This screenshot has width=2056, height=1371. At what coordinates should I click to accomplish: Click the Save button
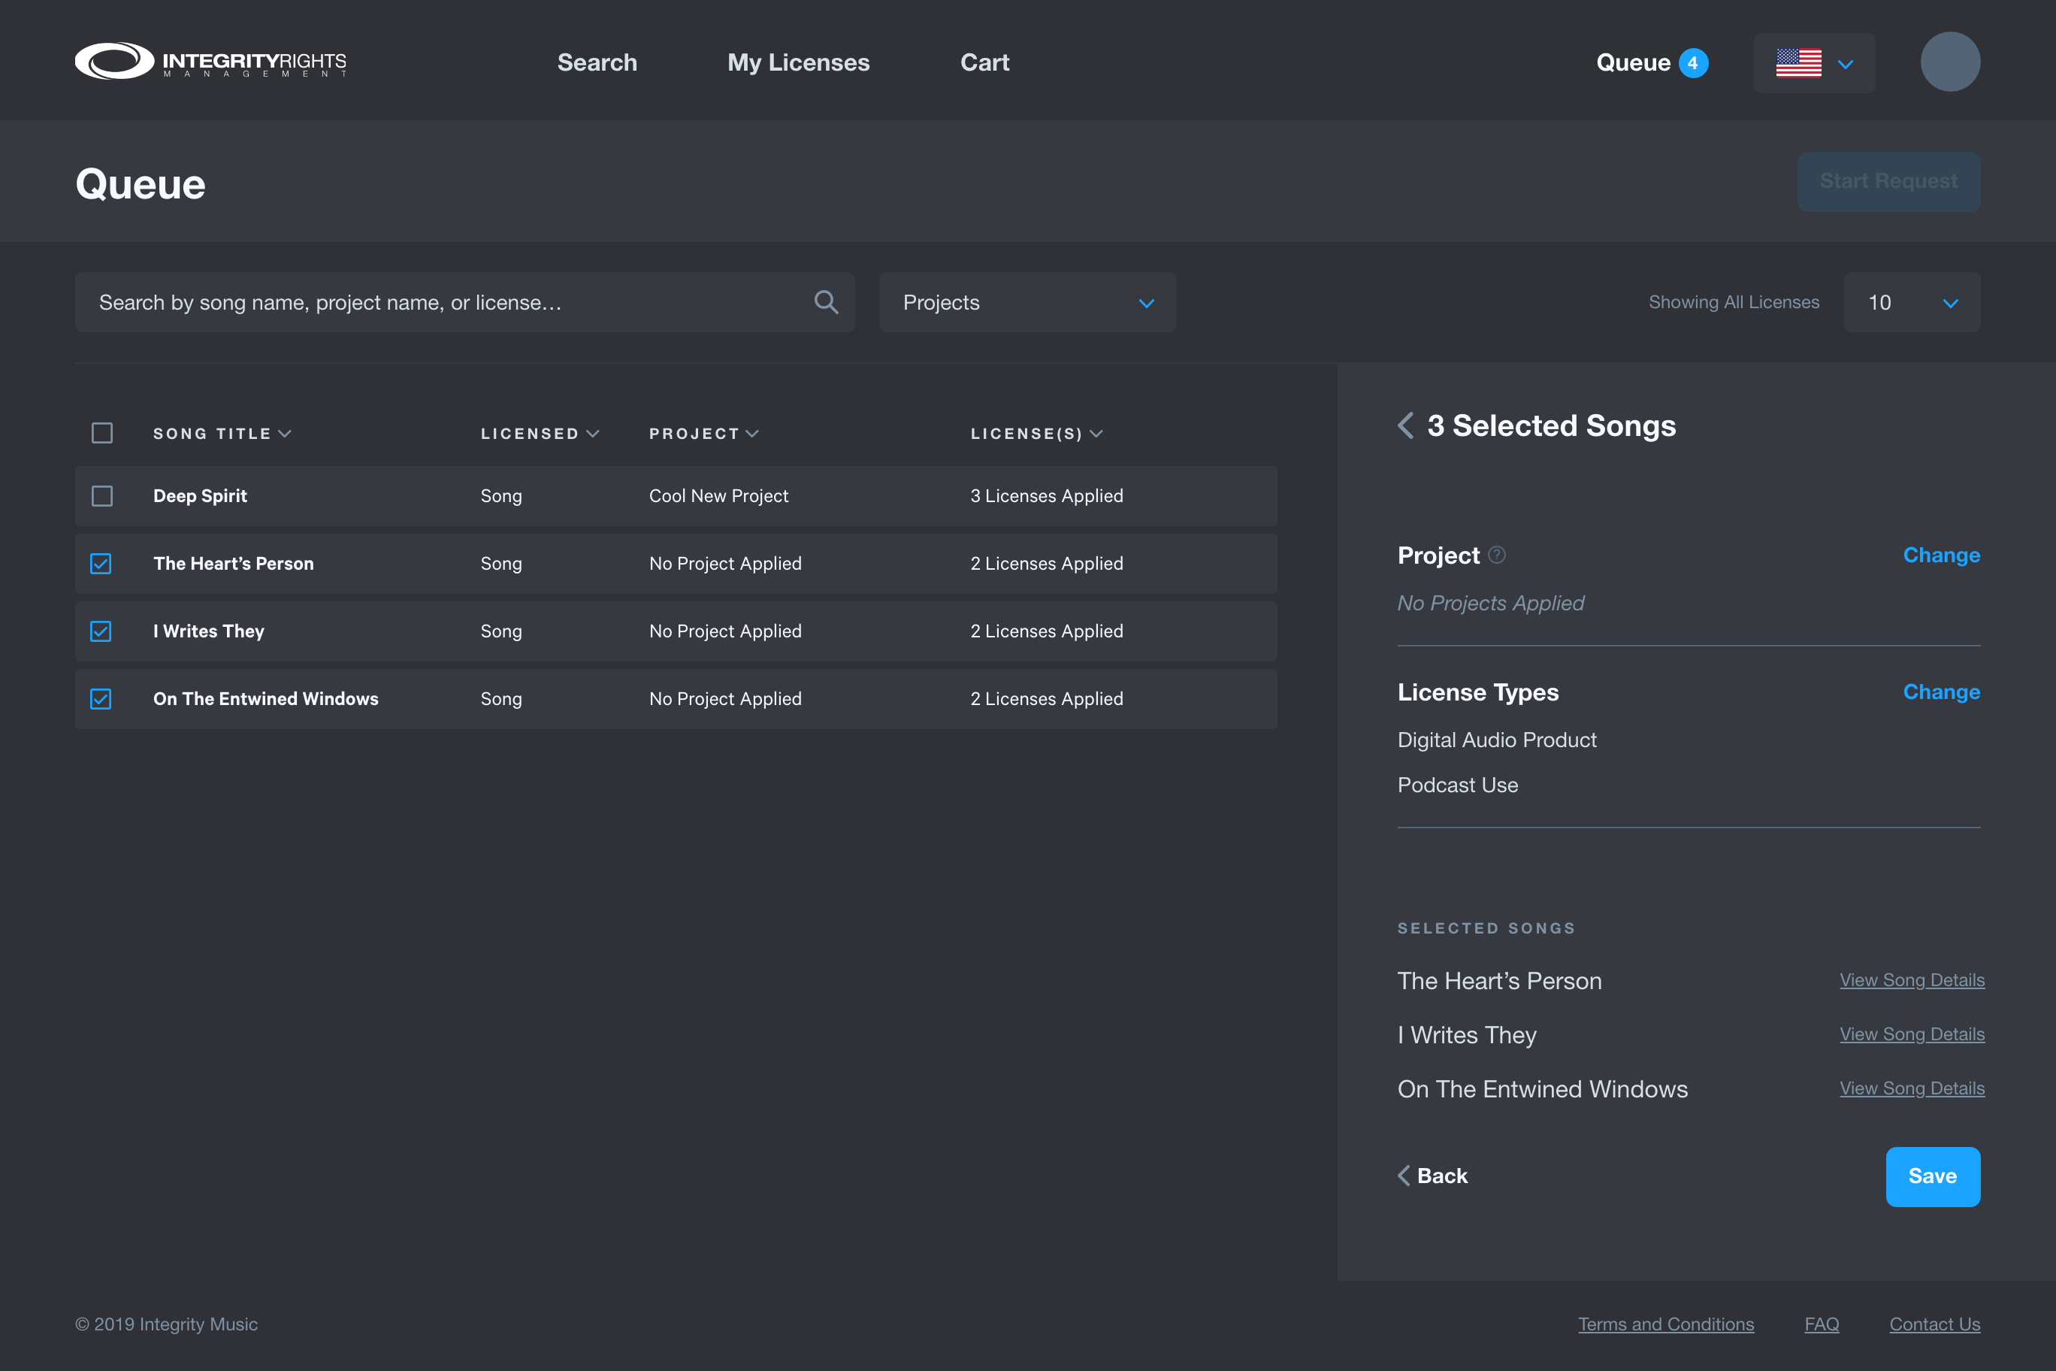coord(1933,1177)
